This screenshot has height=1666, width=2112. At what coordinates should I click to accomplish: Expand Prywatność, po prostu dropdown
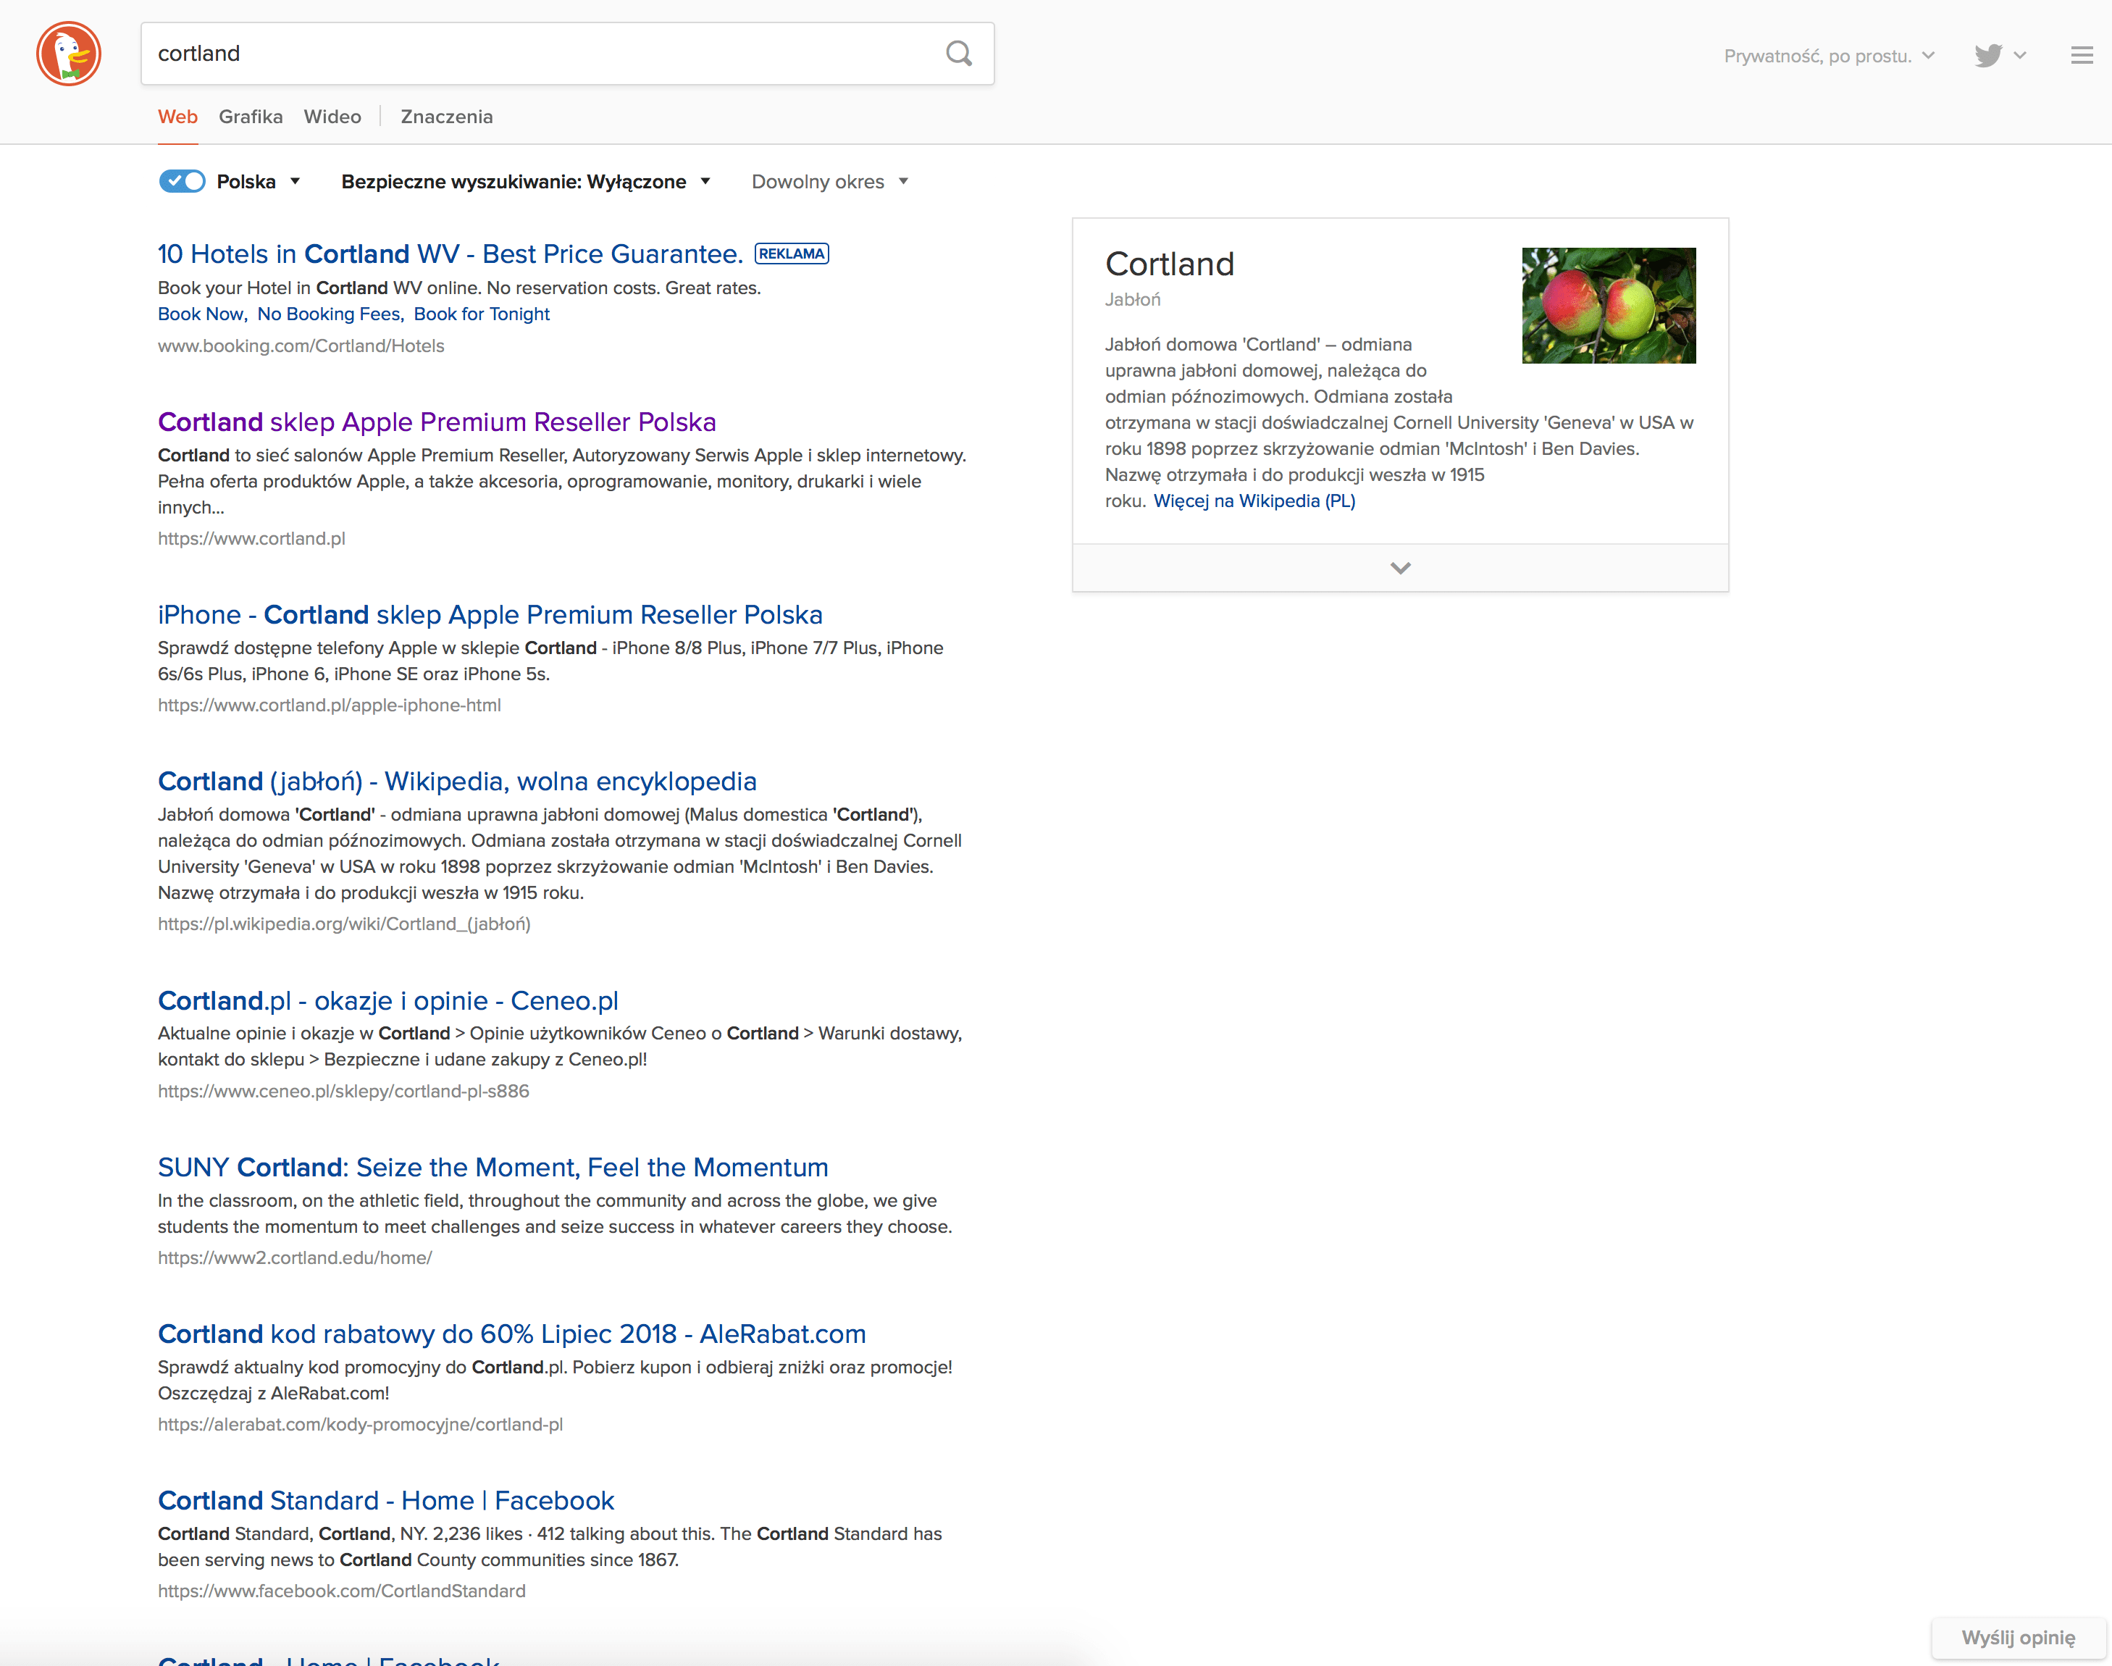(x=1828, y=56)
